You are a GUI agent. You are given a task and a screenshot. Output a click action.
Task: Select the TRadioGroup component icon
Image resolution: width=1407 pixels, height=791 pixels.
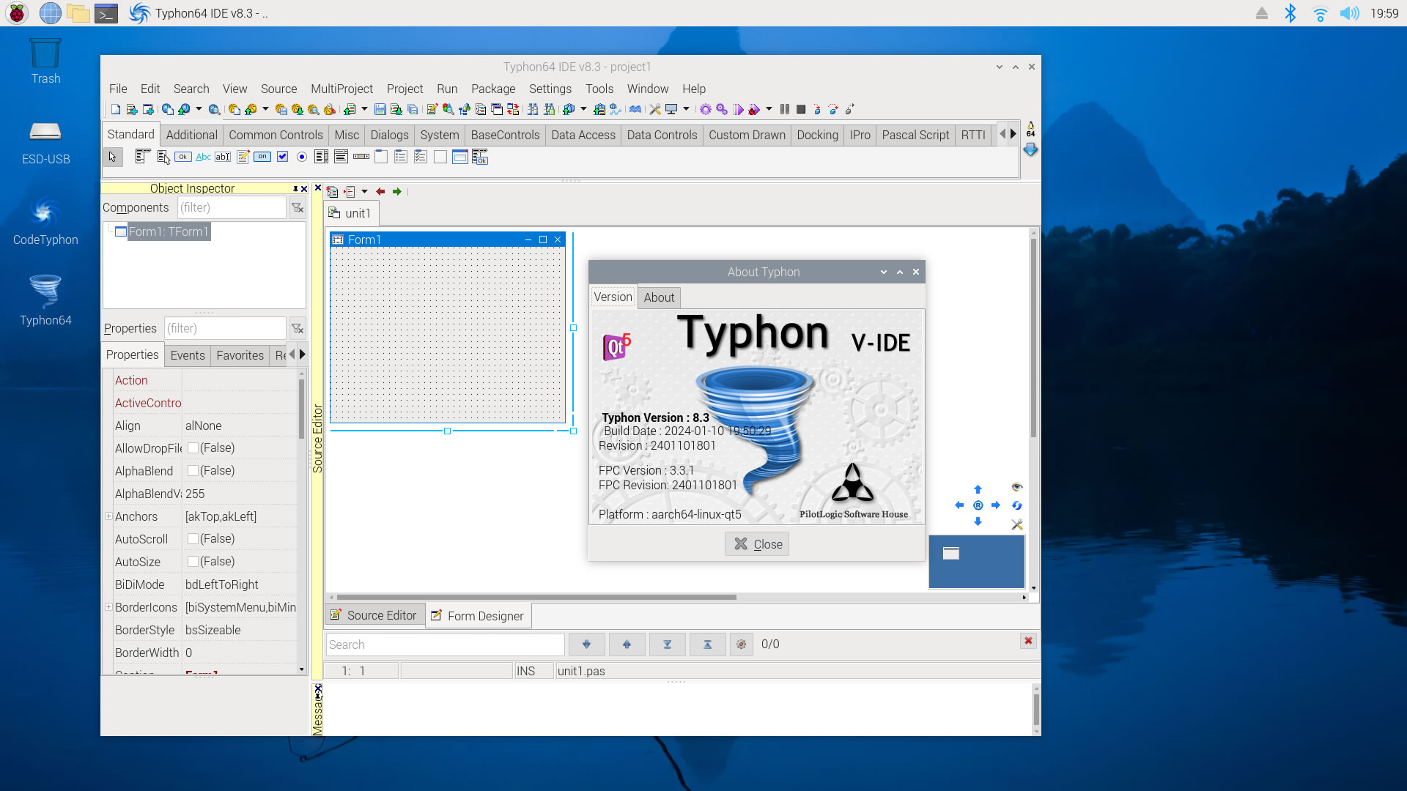[401, 157]
